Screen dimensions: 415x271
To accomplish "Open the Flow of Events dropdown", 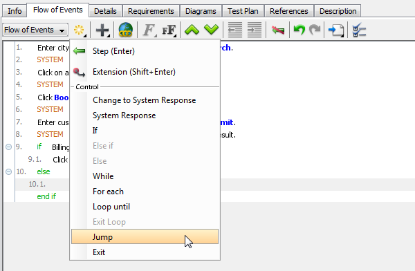I will click(35, 30).
